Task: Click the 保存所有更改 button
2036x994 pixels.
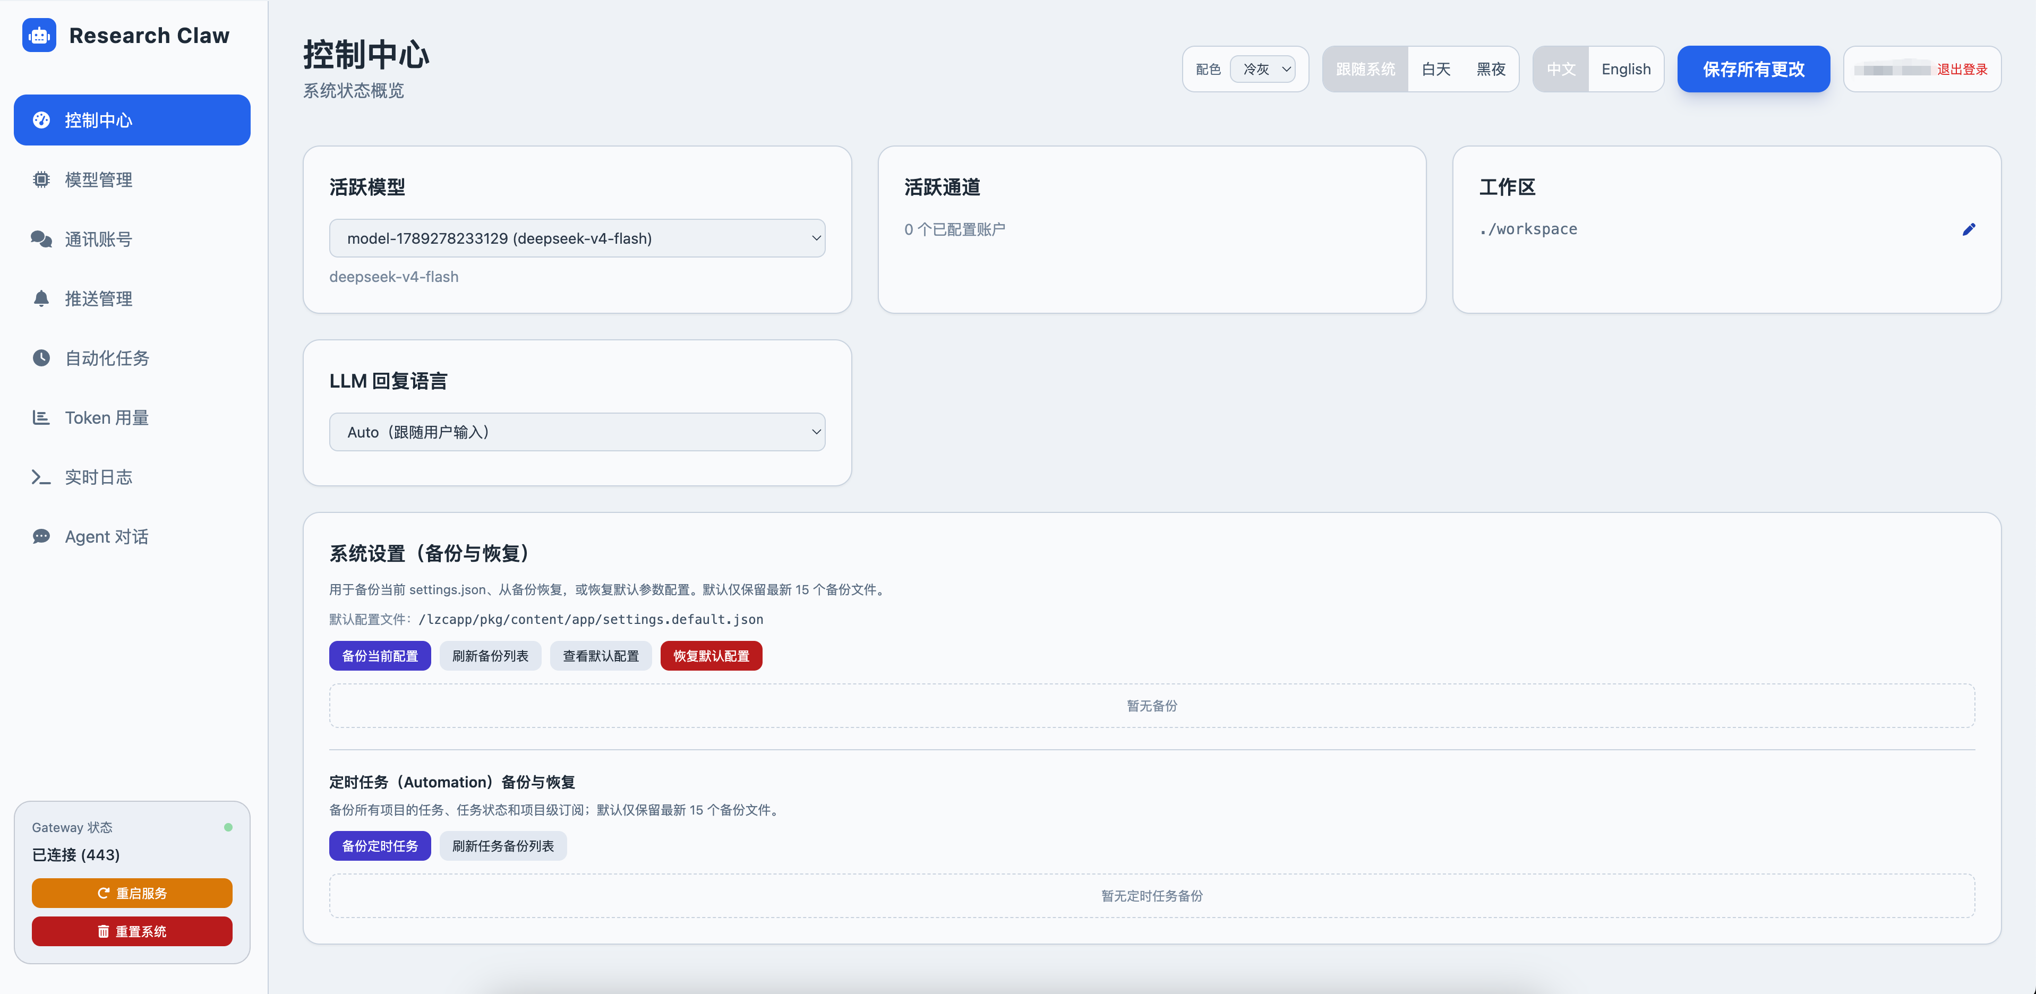Action: 1753,70
